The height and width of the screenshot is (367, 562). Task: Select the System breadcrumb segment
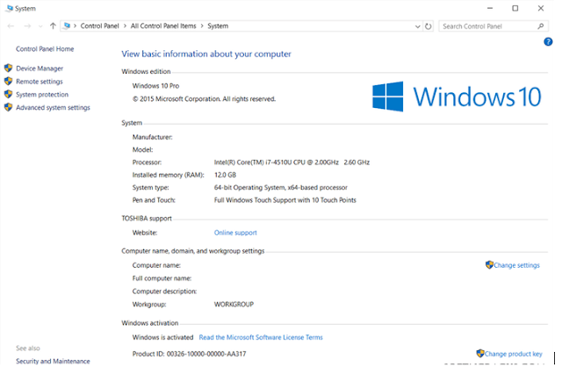[x=218, y=25]
